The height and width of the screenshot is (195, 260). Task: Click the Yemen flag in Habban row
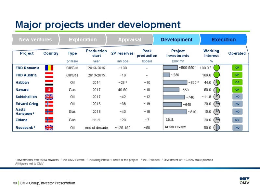[49, 83]
